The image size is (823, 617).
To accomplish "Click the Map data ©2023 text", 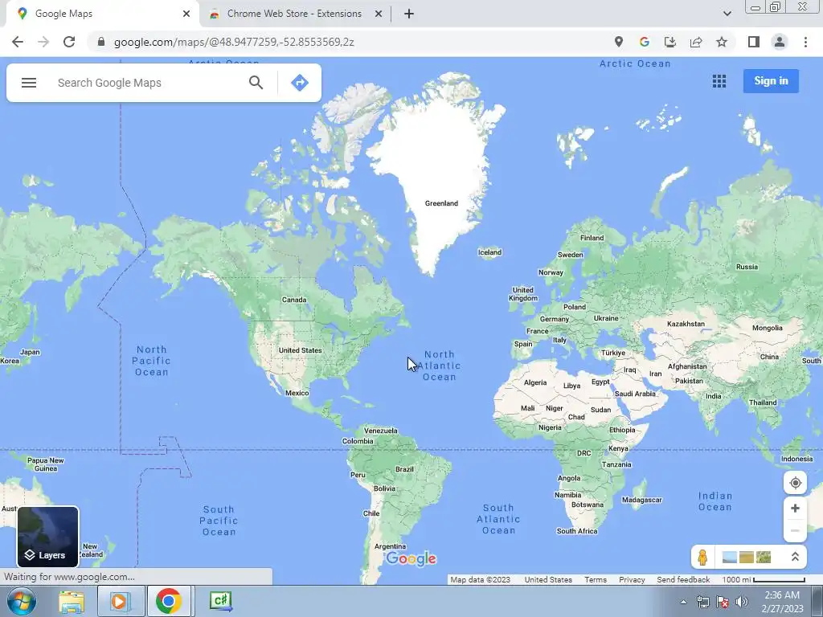I will coord(481,580).
